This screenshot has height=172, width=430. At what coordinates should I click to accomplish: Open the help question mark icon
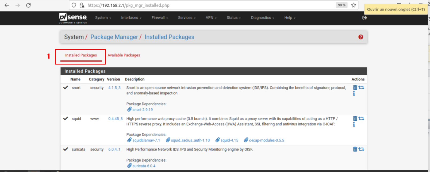click(x=361, y=37)
